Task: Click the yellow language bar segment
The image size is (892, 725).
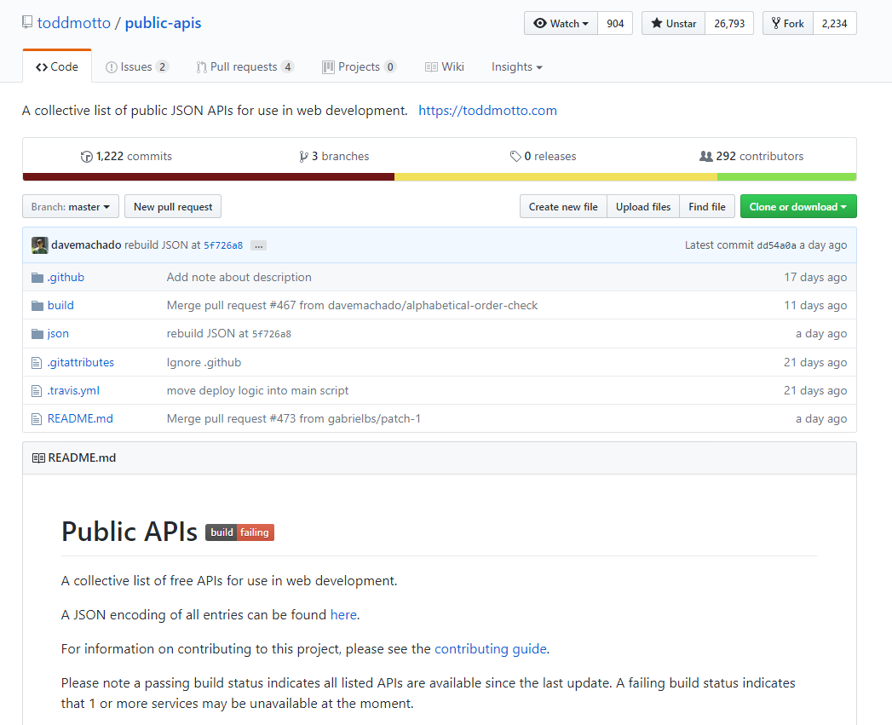Action: pos(555,177)
